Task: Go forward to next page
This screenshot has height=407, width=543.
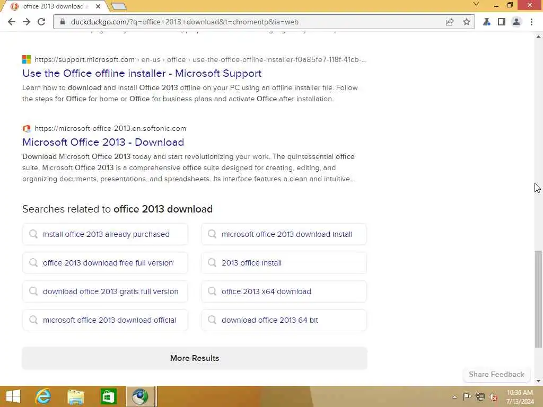Action: point(27,22)
